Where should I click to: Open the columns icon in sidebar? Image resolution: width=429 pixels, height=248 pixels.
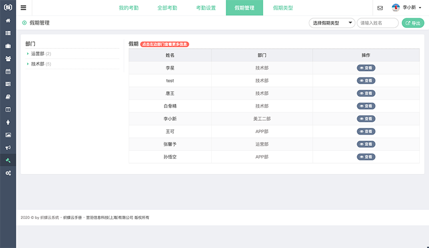pos(8,110)
